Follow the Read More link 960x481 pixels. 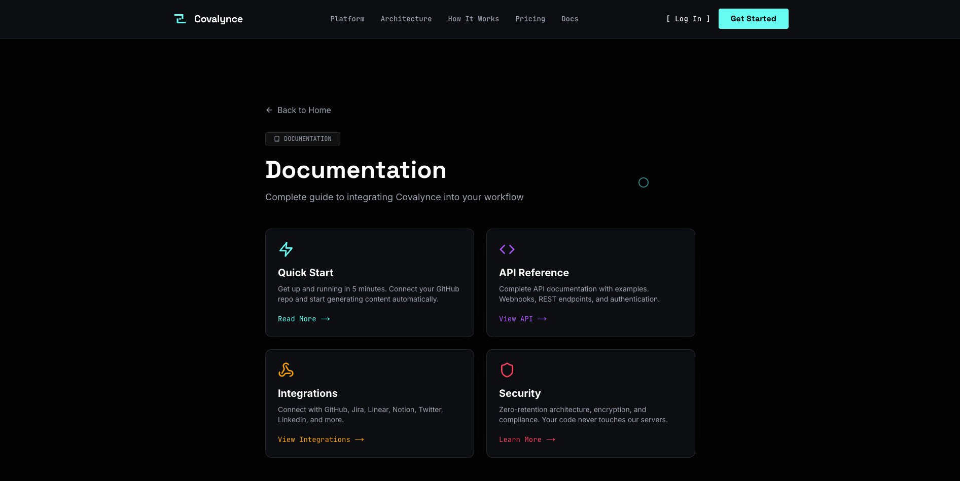(x=304, y=319)
